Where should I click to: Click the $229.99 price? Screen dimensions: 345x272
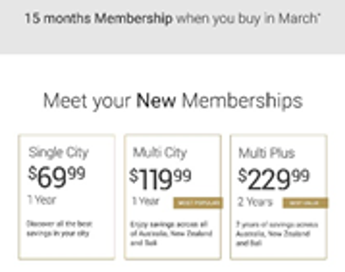273,178
